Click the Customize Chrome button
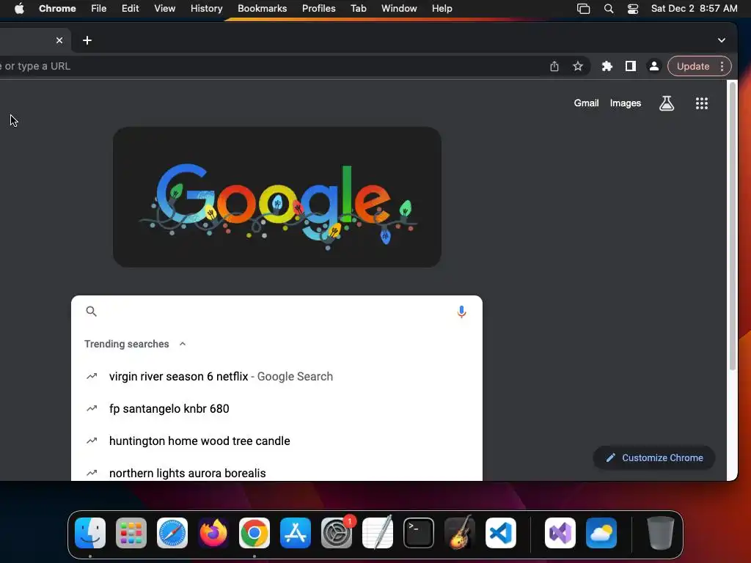This screenshot has width=751, height=563. [653, 457]
